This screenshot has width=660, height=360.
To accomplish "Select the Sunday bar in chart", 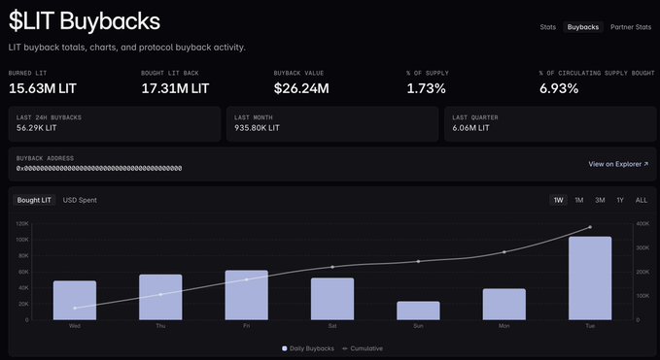I will (x=418, y=311).
